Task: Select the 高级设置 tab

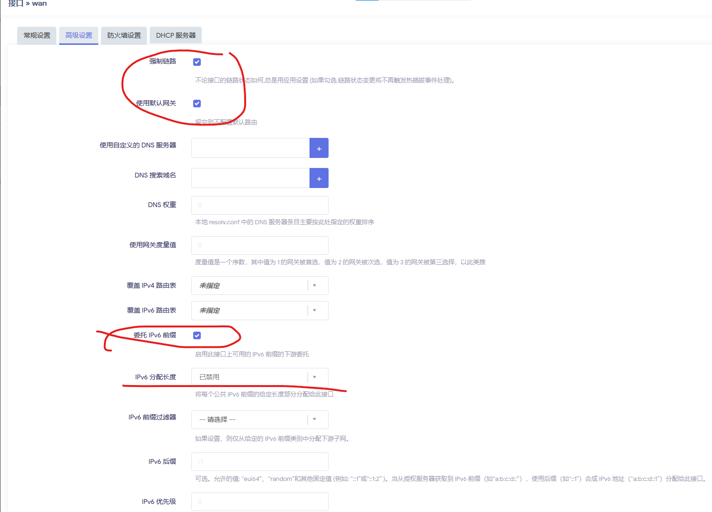Action: (x=79, y=36)
